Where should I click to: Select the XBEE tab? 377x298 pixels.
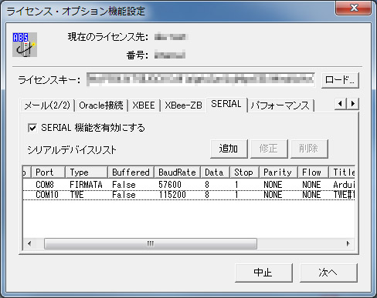144,105
